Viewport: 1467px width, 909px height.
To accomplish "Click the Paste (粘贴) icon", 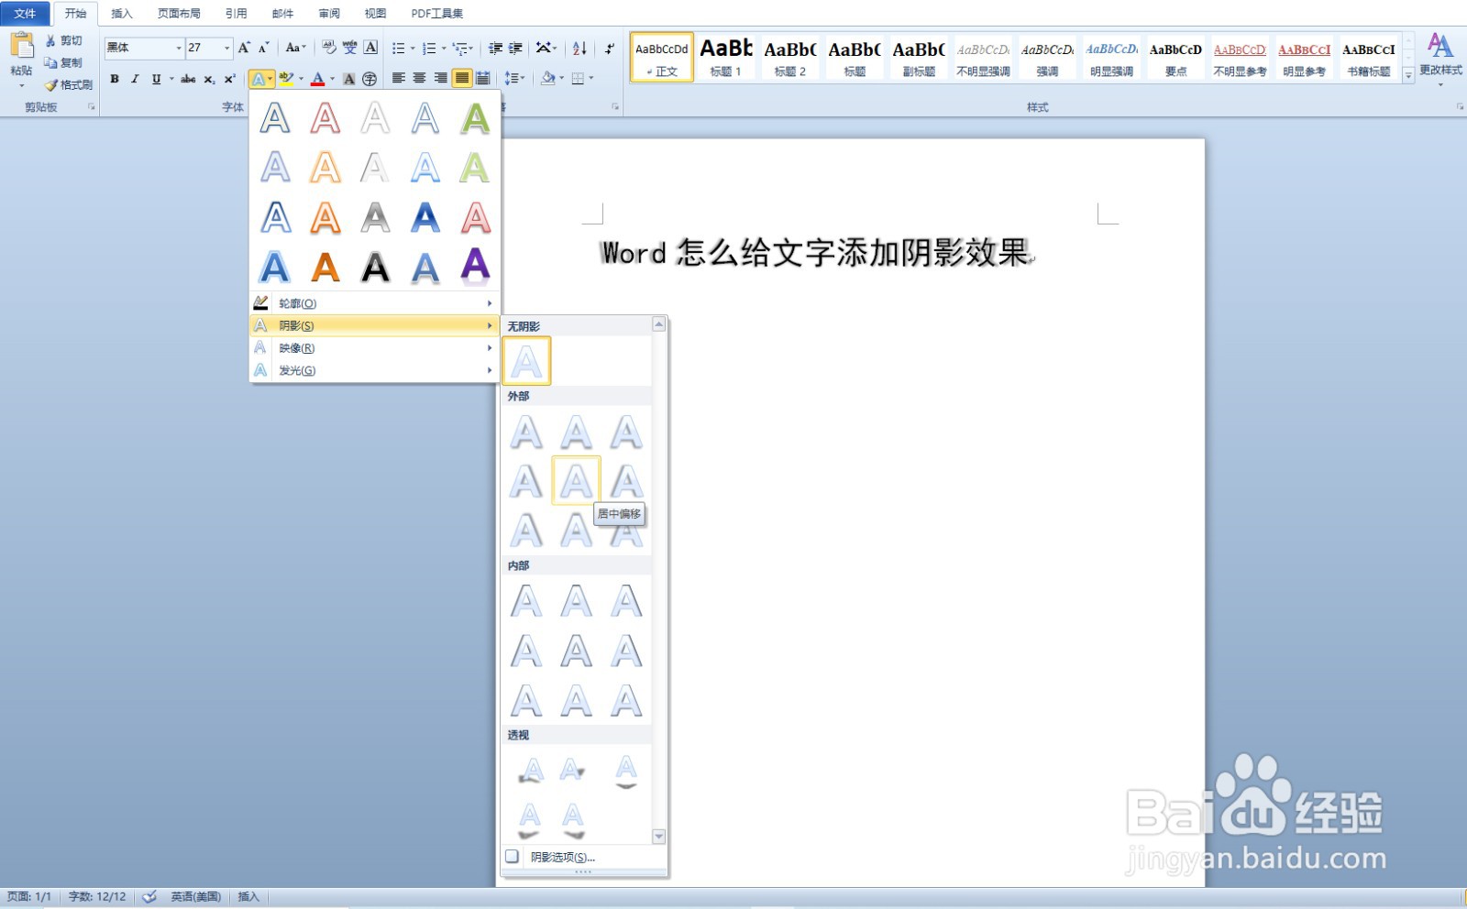I will 21,46.
